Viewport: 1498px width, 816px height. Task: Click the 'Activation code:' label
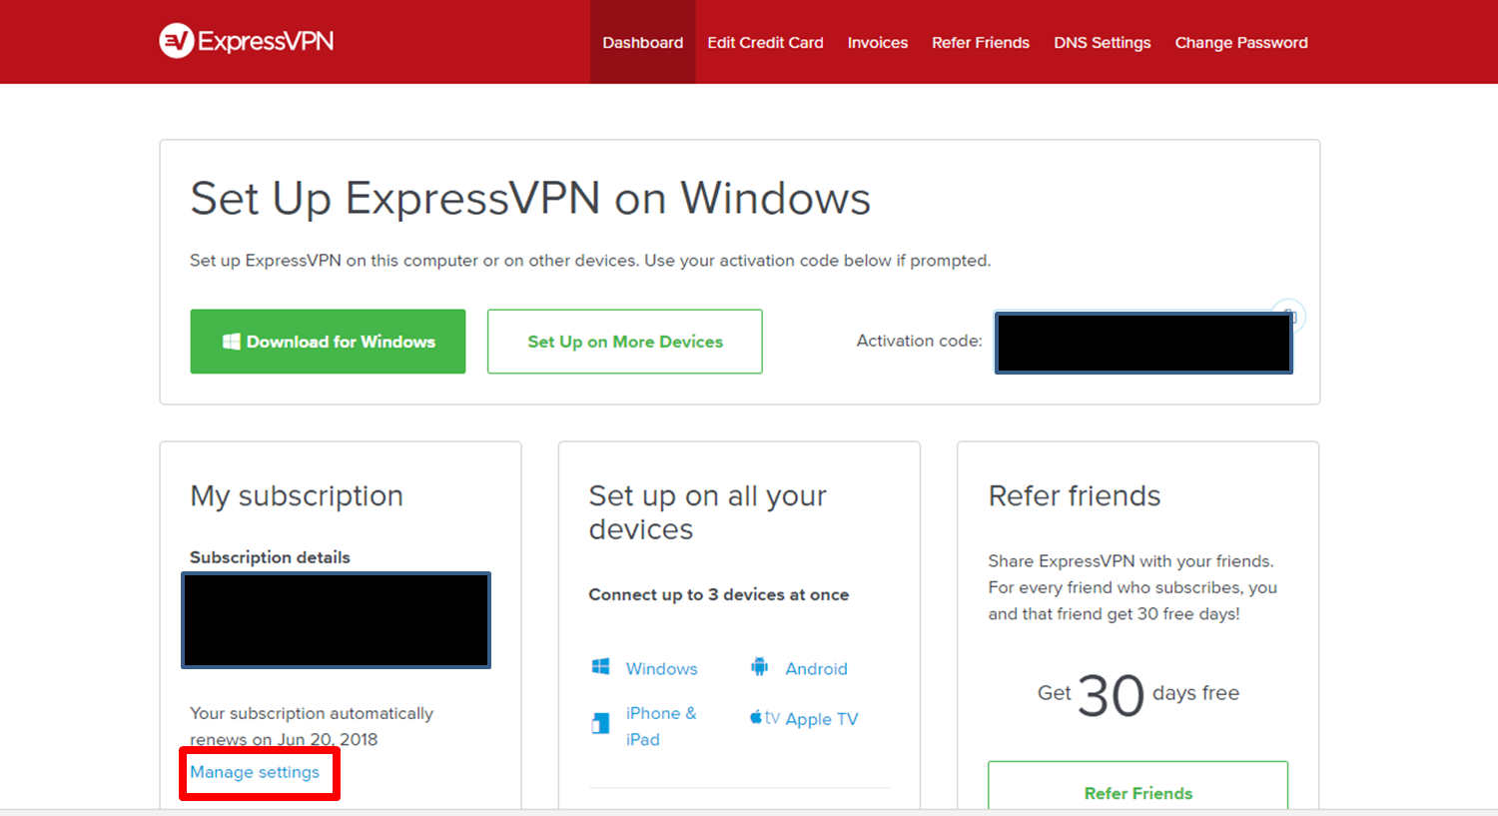[x=919, y=341]
